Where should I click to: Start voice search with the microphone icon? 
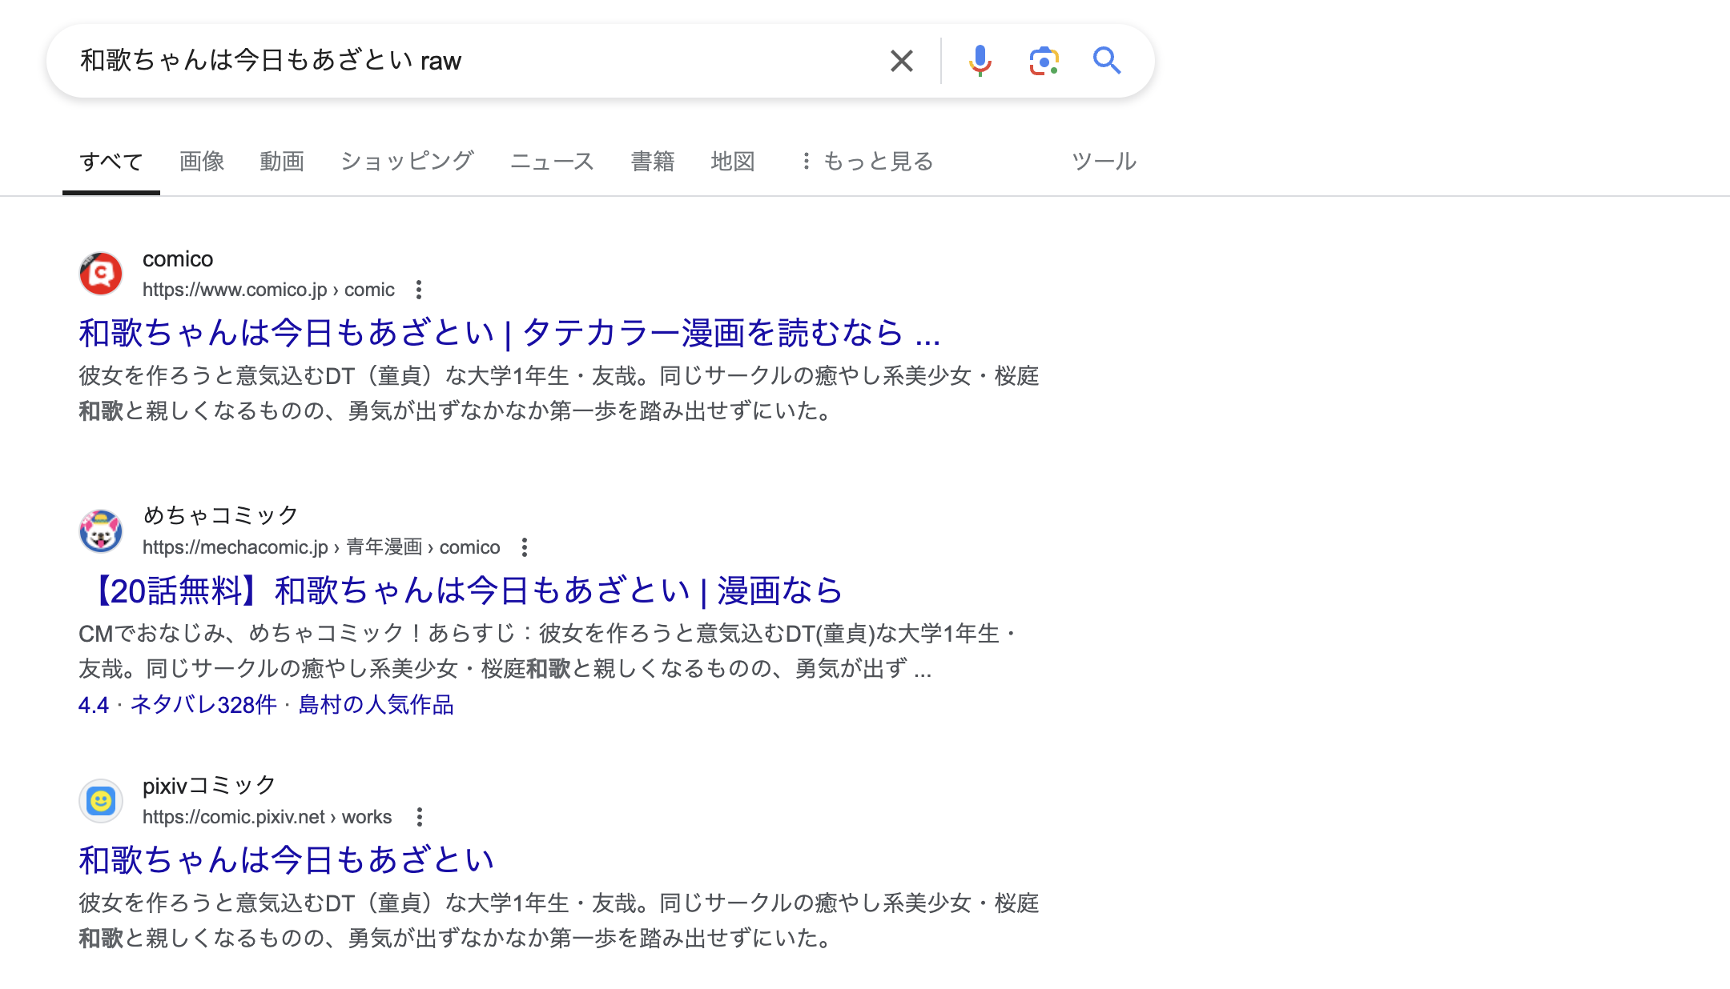tap(980, 61)
